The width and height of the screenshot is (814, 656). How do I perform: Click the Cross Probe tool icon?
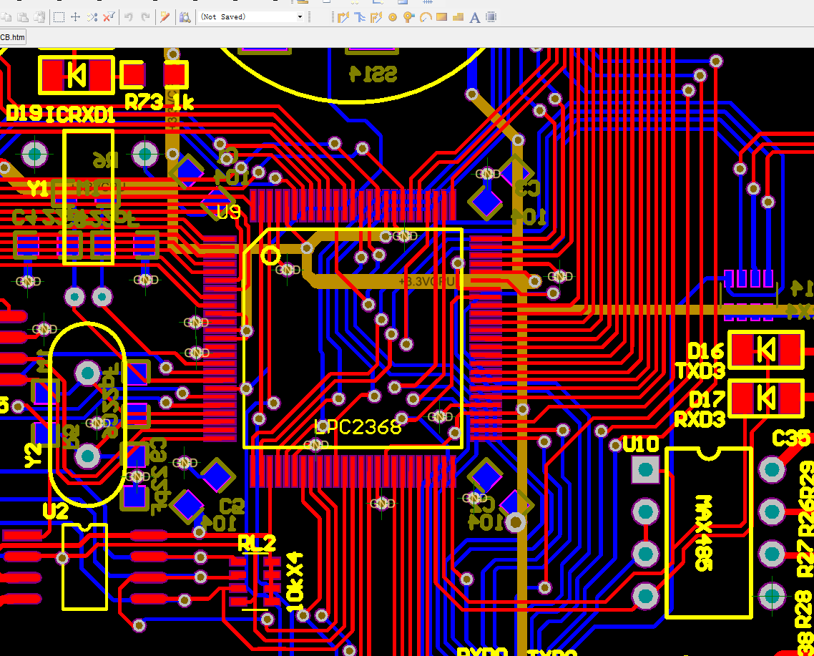click(165, 17)
